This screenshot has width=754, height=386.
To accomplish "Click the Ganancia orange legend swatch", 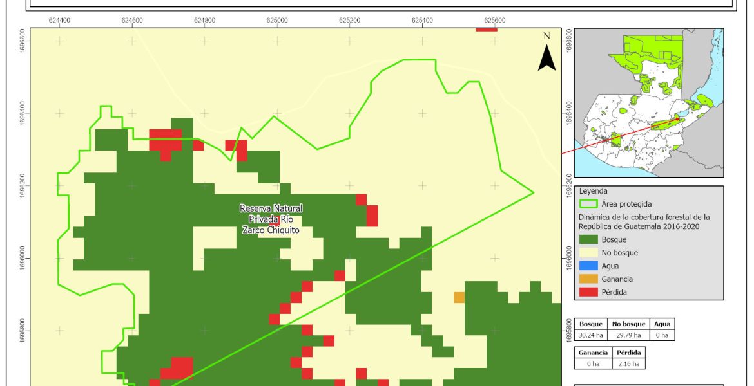I will [588, 279].
